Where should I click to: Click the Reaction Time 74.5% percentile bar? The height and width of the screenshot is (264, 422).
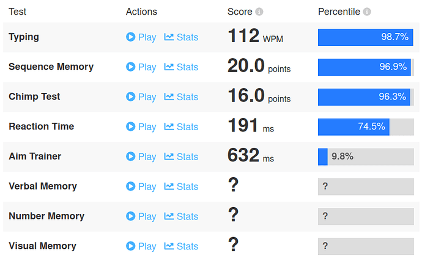[x=365, y=127]
